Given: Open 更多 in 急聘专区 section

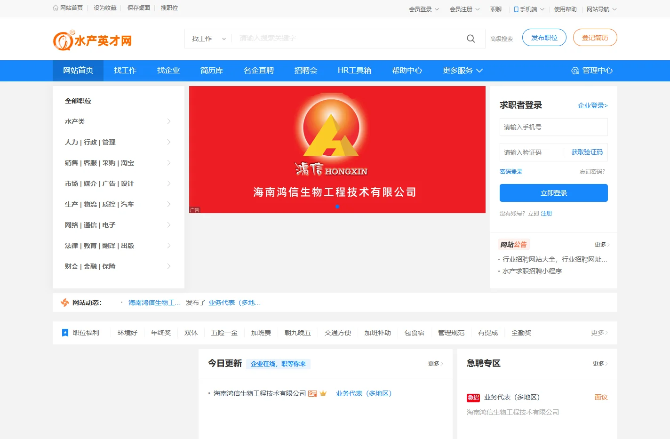Looking at the screenshot, I should pos(600,364).
